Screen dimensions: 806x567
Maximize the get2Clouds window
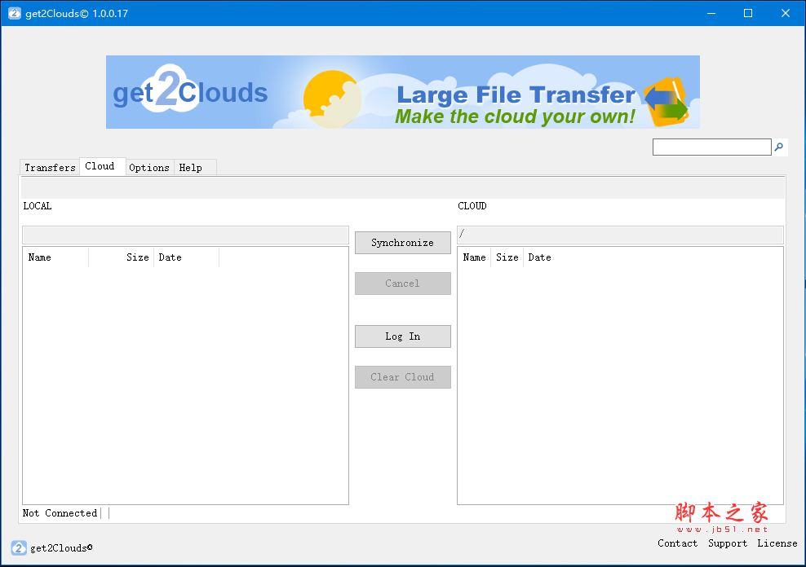coord(748,13)
